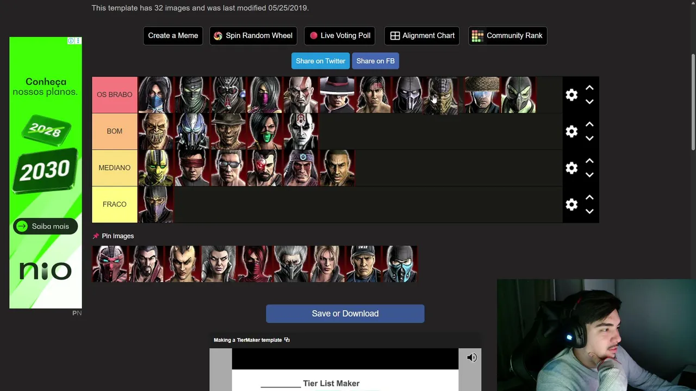
Task: Mute the video with the speaker icon
Action: (x=472, y=357)
